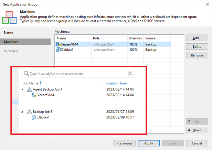The width and height of the screenshot is (212, 150).
Task: Remove the selected machine with the Remove button
Action: 197,55
